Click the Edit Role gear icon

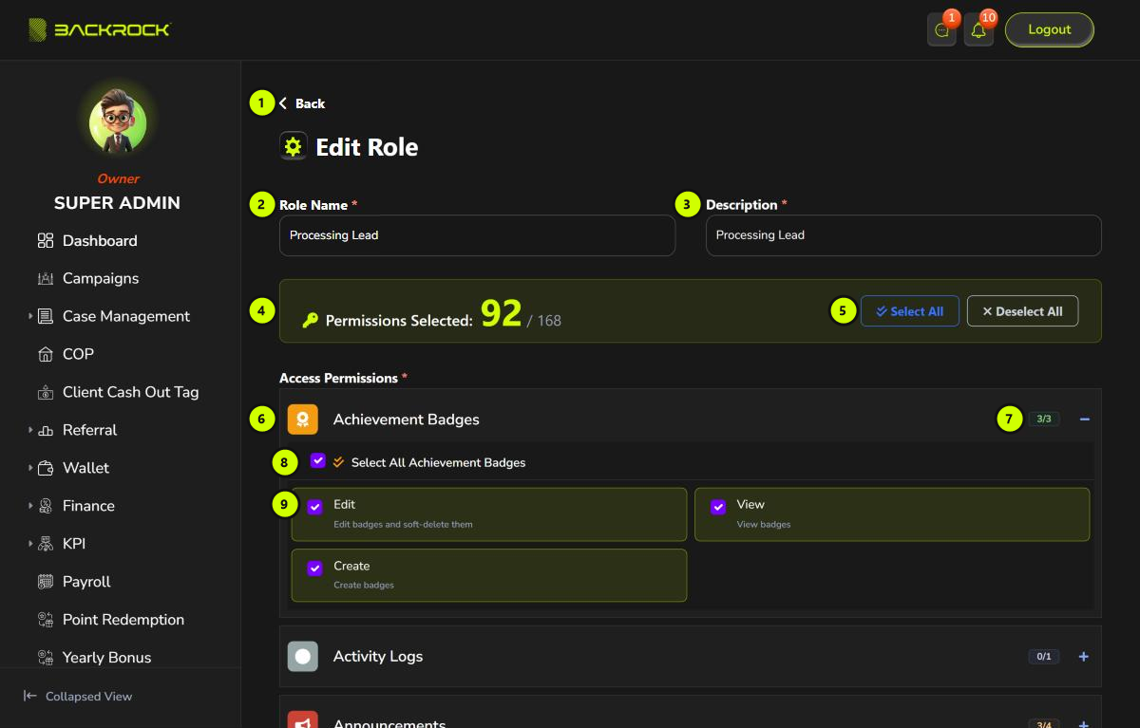click(x=293, y=146)
